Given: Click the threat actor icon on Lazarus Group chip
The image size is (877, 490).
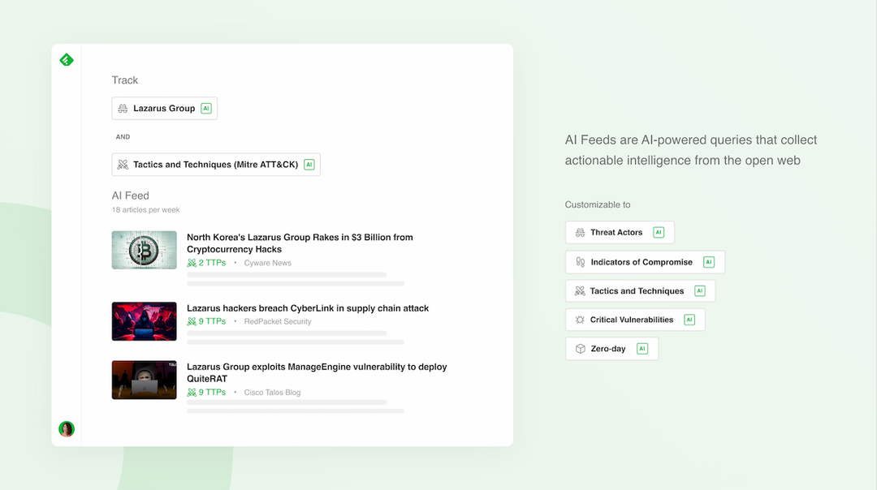Looking at the screenshot, I should click(x=122, y=108).
